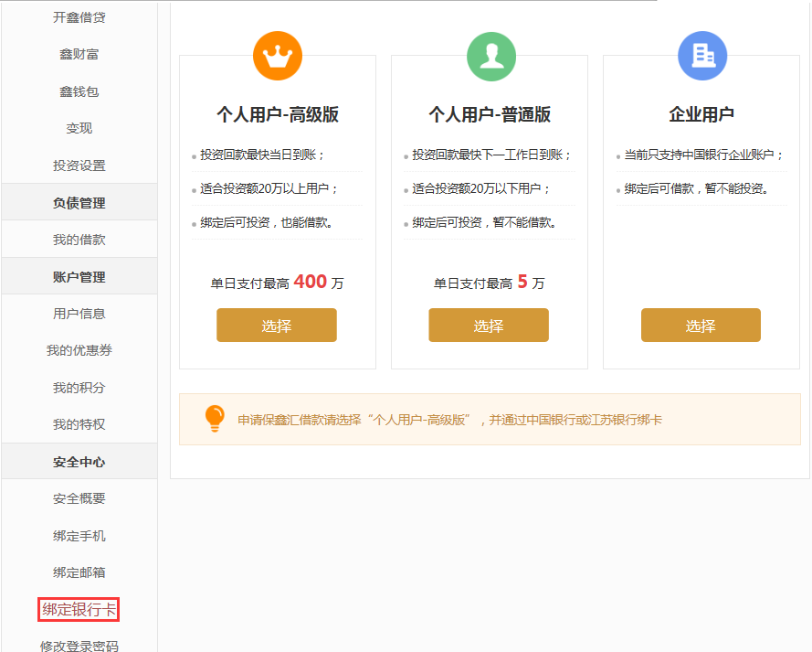The height and width of the screenshot is (652, 812).
Task: Click text 投资回款最快当日到账
Action: tap(262, 155)
